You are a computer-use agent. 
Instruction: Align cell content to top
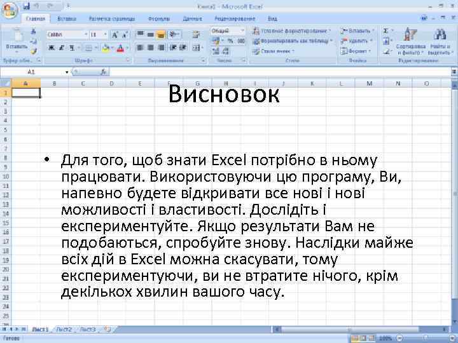pos(140,34)
